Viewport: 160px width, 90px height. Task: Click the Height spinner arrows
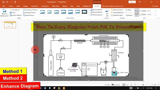click(155, 11)
